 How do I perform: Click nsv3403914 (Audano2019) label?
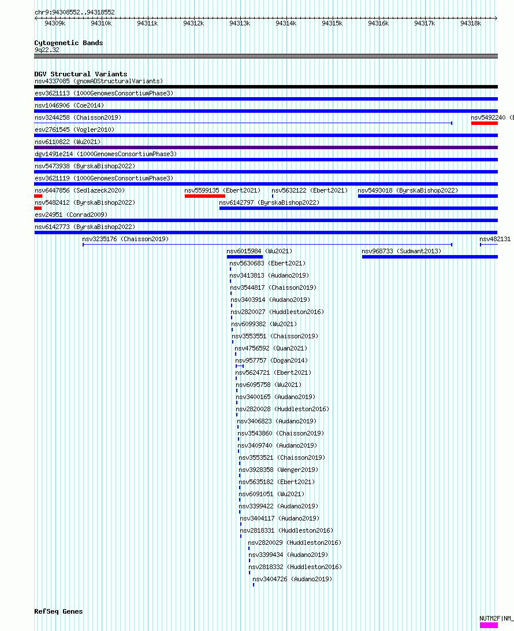tap(270, 300)
